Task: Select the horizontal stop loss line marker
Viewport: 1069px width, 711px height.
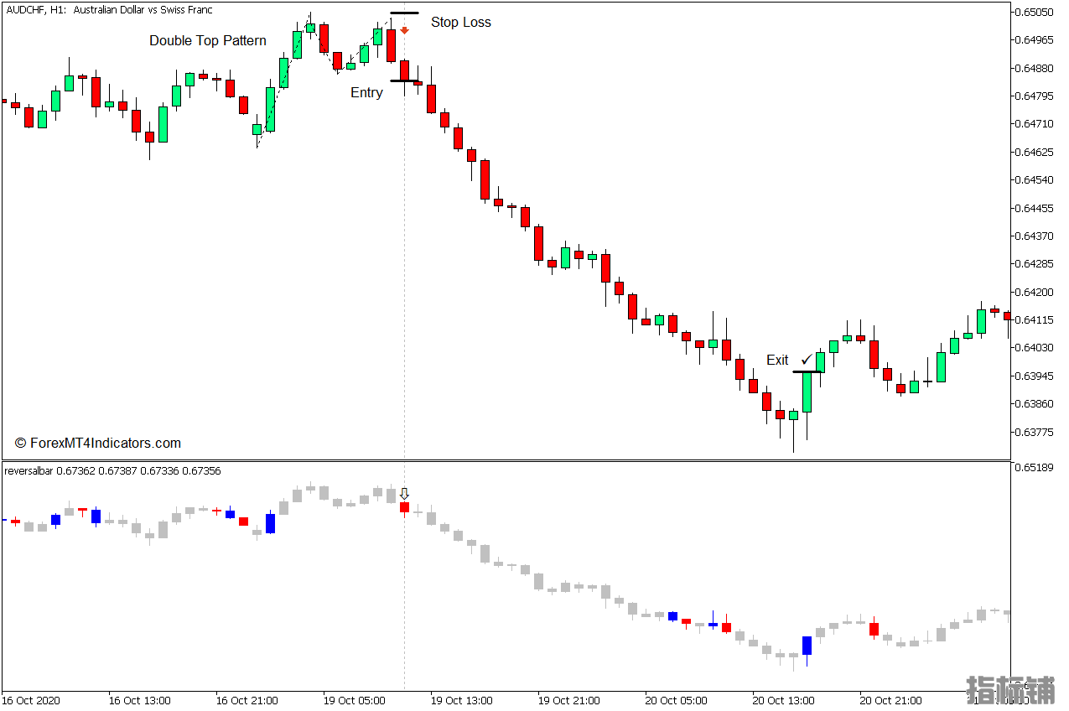Action: (x=404, y=13)
